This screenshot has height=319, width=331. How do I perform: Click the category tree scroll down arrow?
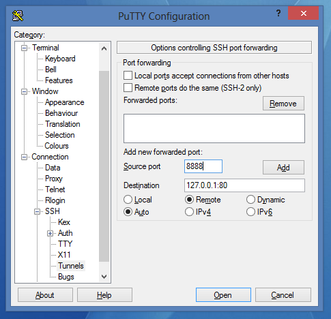click(x=104, y=277)
